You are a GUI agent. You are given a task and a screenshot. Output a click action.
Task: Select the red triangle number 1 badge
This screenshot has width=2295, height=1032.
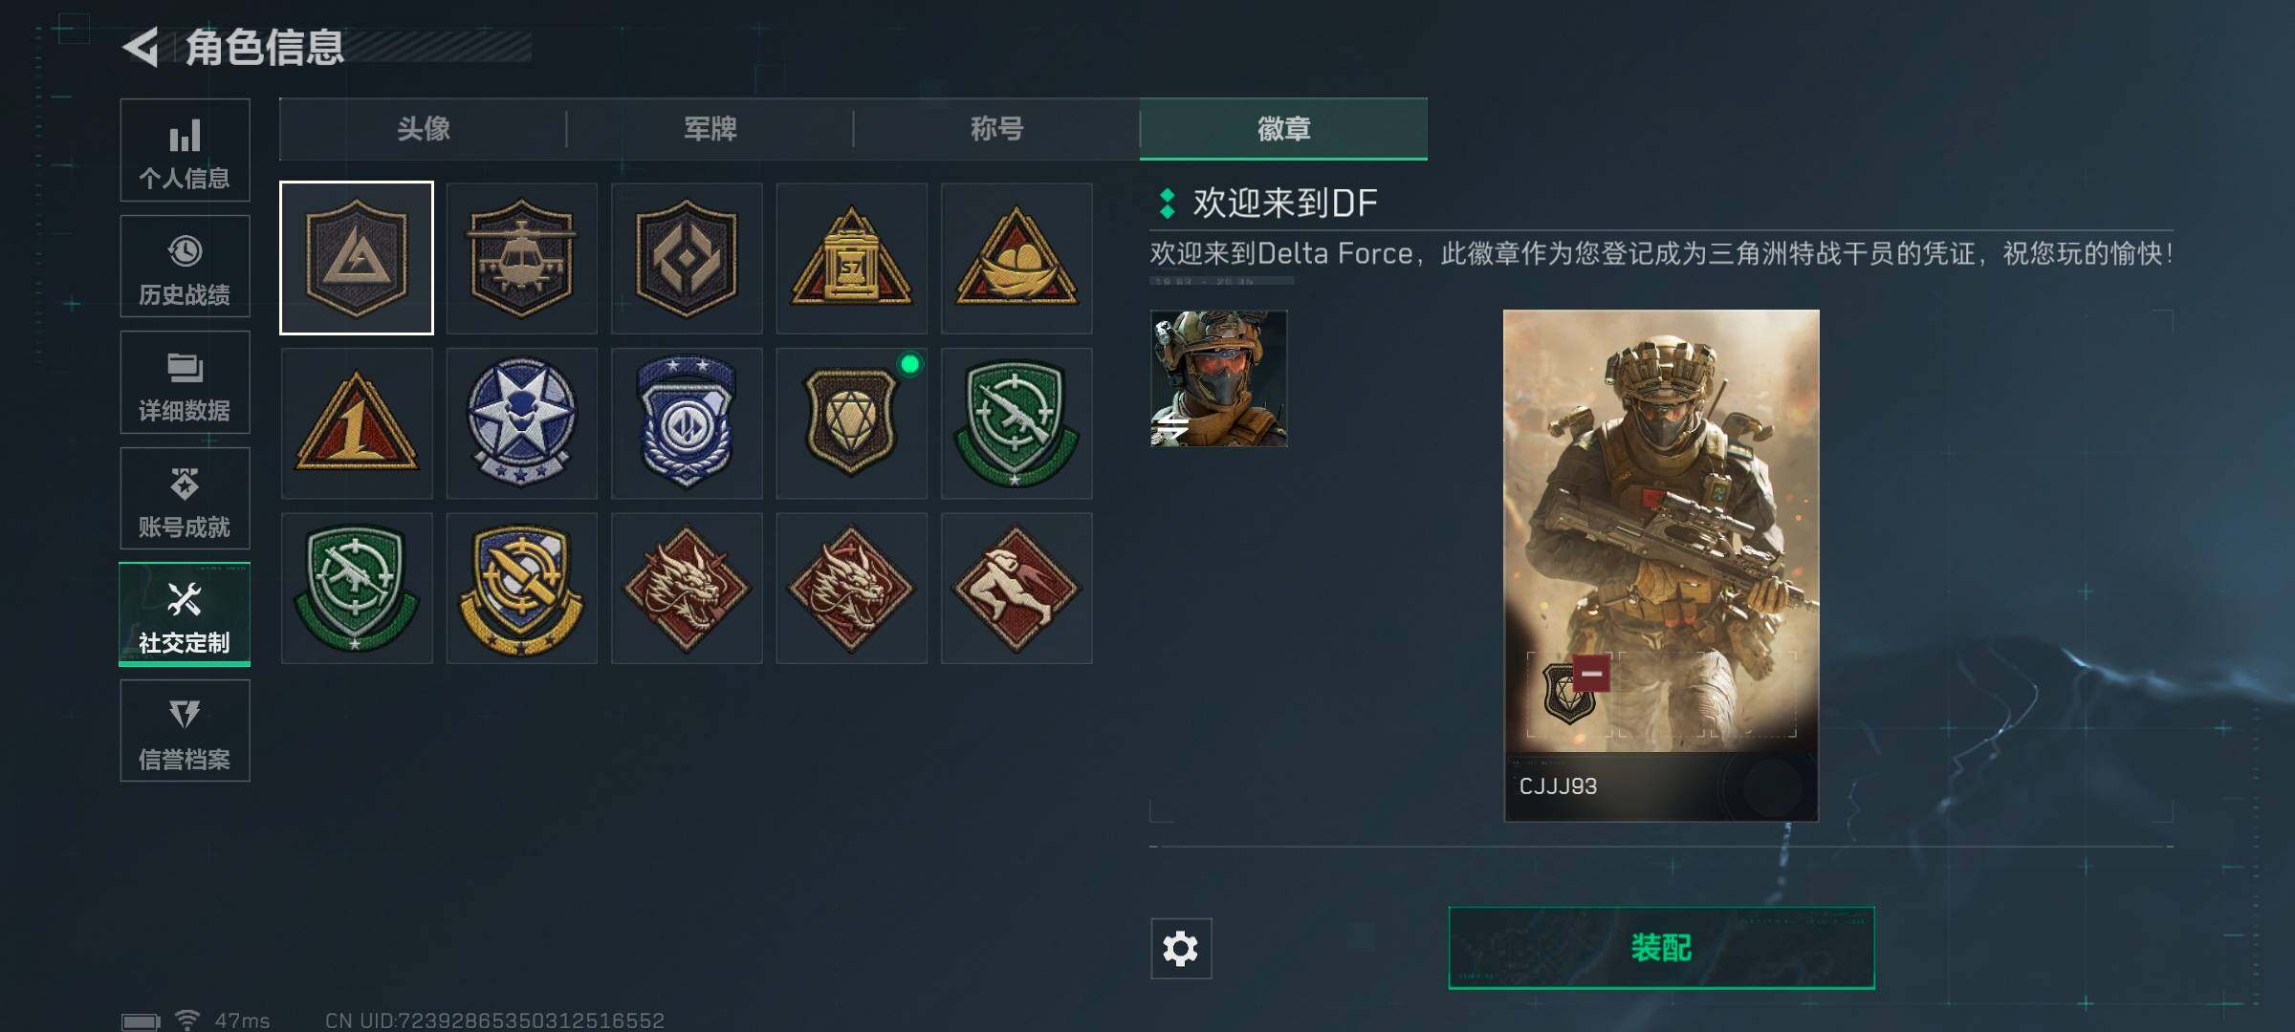pos(357,423)
